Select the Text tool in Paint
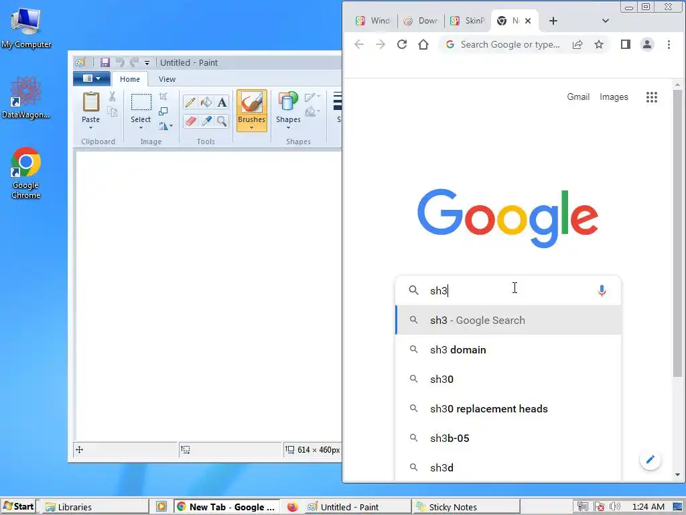This screenshot has width=686, height=515. (x=222, y=102)
